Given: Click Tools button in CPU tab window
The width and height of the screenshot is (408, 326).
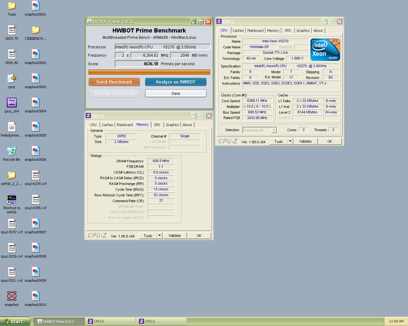Looking at the screenshot, I should [x=279, y=141].
